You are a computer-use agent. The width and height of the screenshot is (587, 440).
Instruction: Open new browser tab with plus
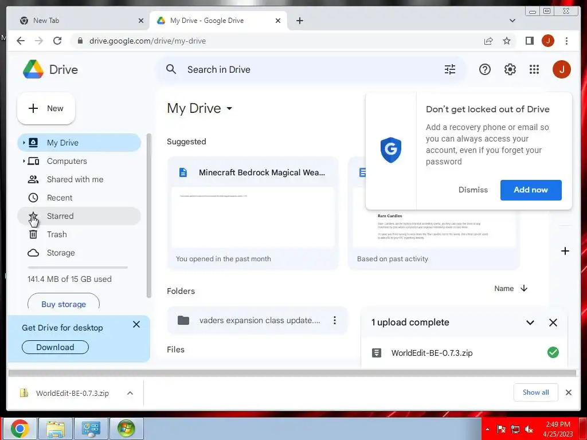[299, 21]
